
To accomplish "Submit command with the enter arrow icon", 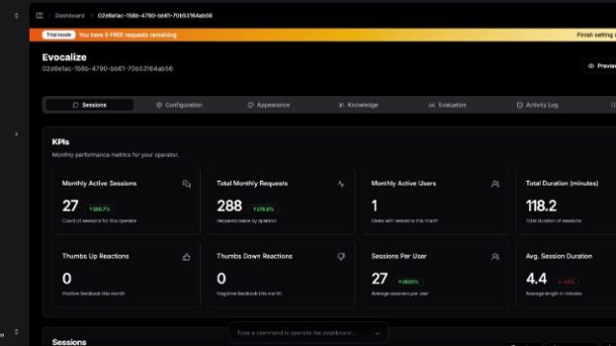I will (x=377, y=334).
